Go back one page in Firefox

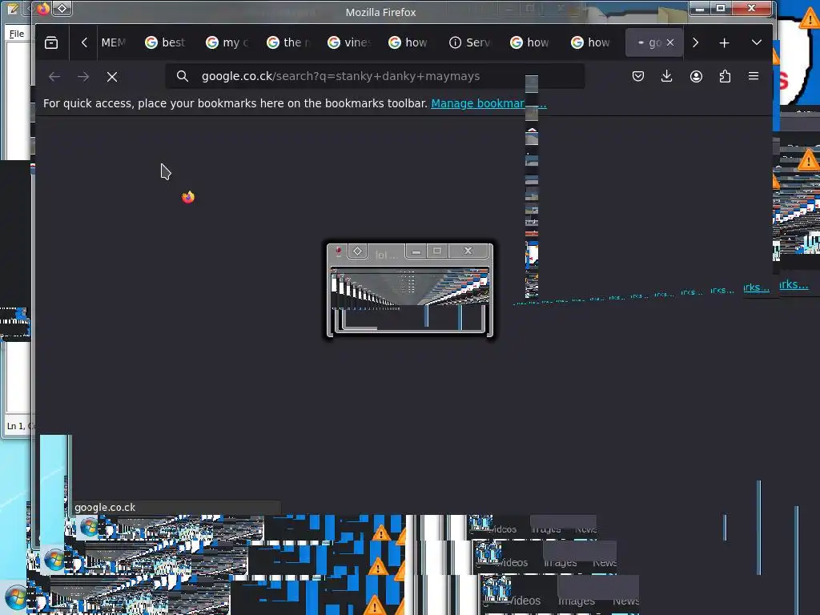click(54, 77)
